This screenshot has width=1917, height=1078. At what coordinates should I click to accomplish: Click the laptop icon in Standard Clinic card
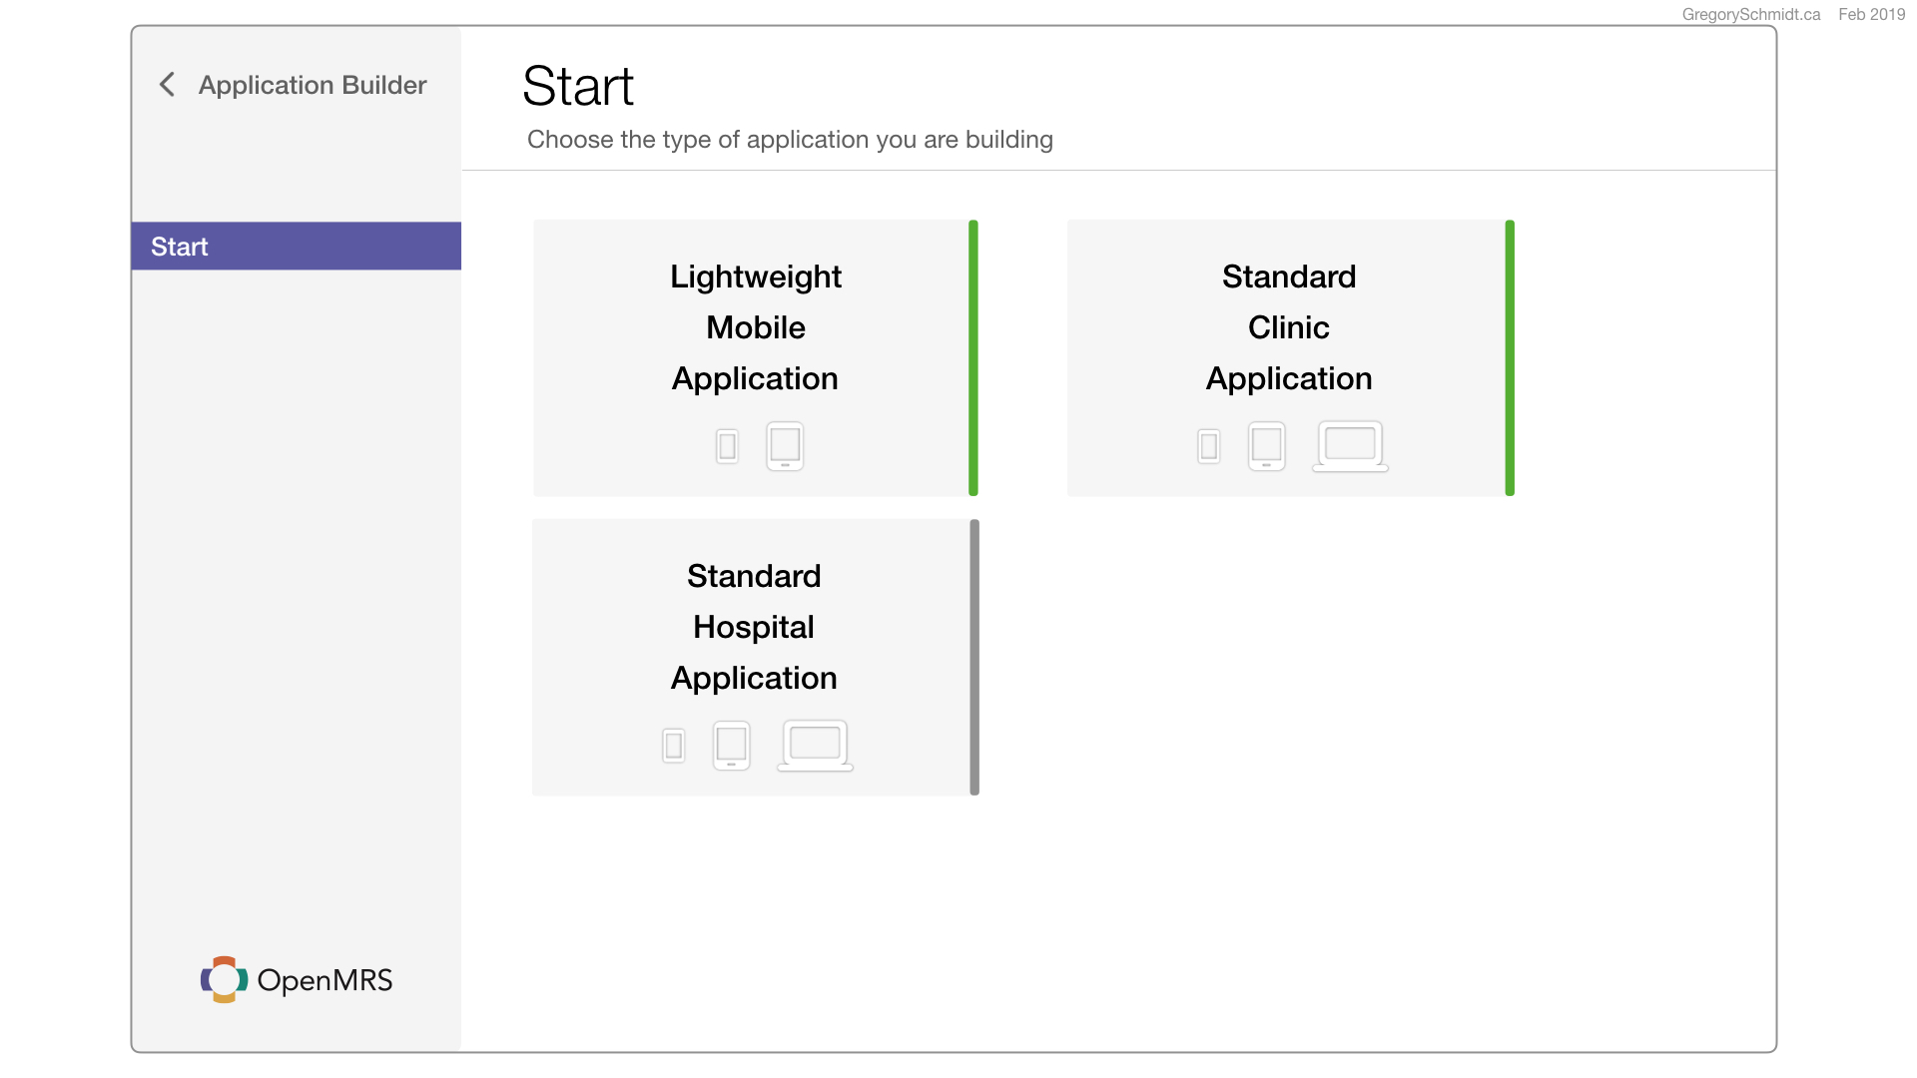[x=1350, y=446]
